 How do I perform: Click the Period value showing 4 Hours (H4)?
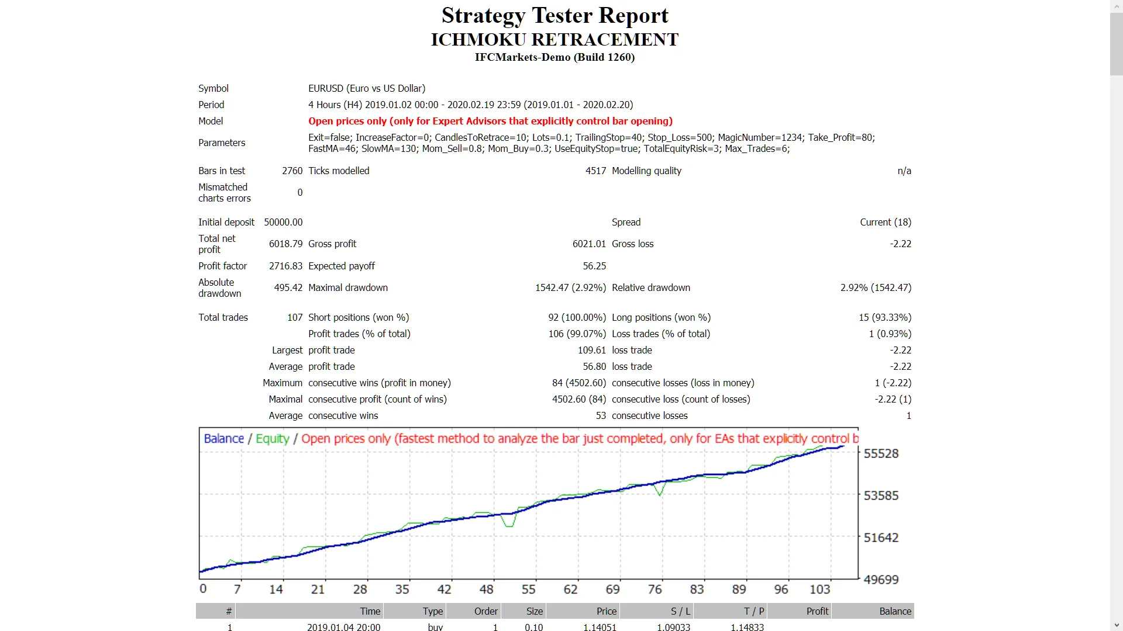(x=470, y=105)
